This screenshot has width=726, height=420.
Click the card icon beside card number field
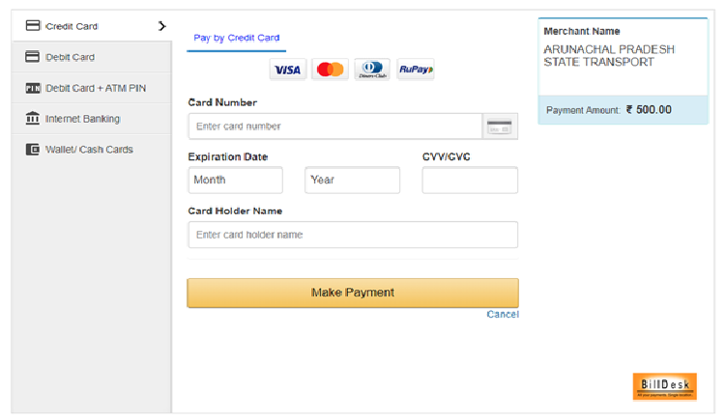coord(500,126)
